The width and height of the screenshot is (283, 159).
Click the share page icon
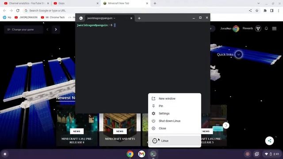pos(250,11)
